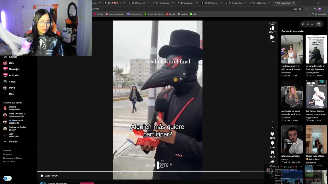Open luchipatro suggested video thumbnail
Screen dimensions: 328x184
(292, 94)
